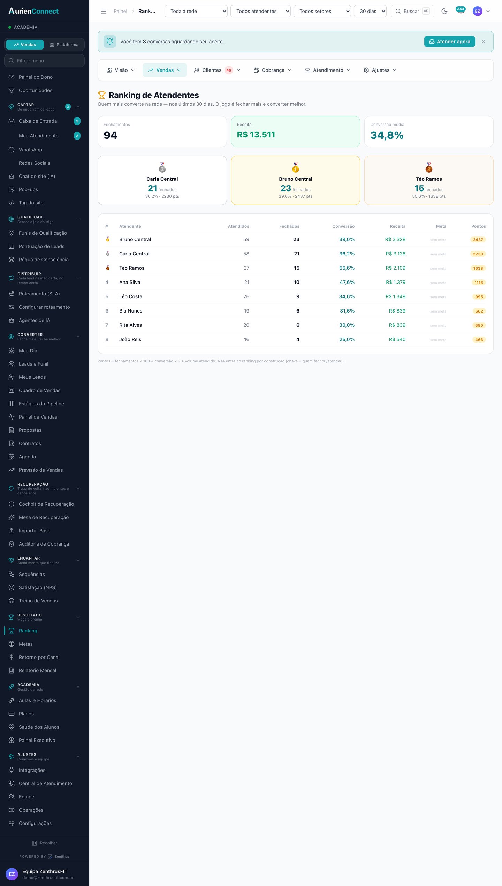The width and height of the screenshot is (502, 886).
Task: Open the Cobrança tab menu
Action: (x=273, y=70)
